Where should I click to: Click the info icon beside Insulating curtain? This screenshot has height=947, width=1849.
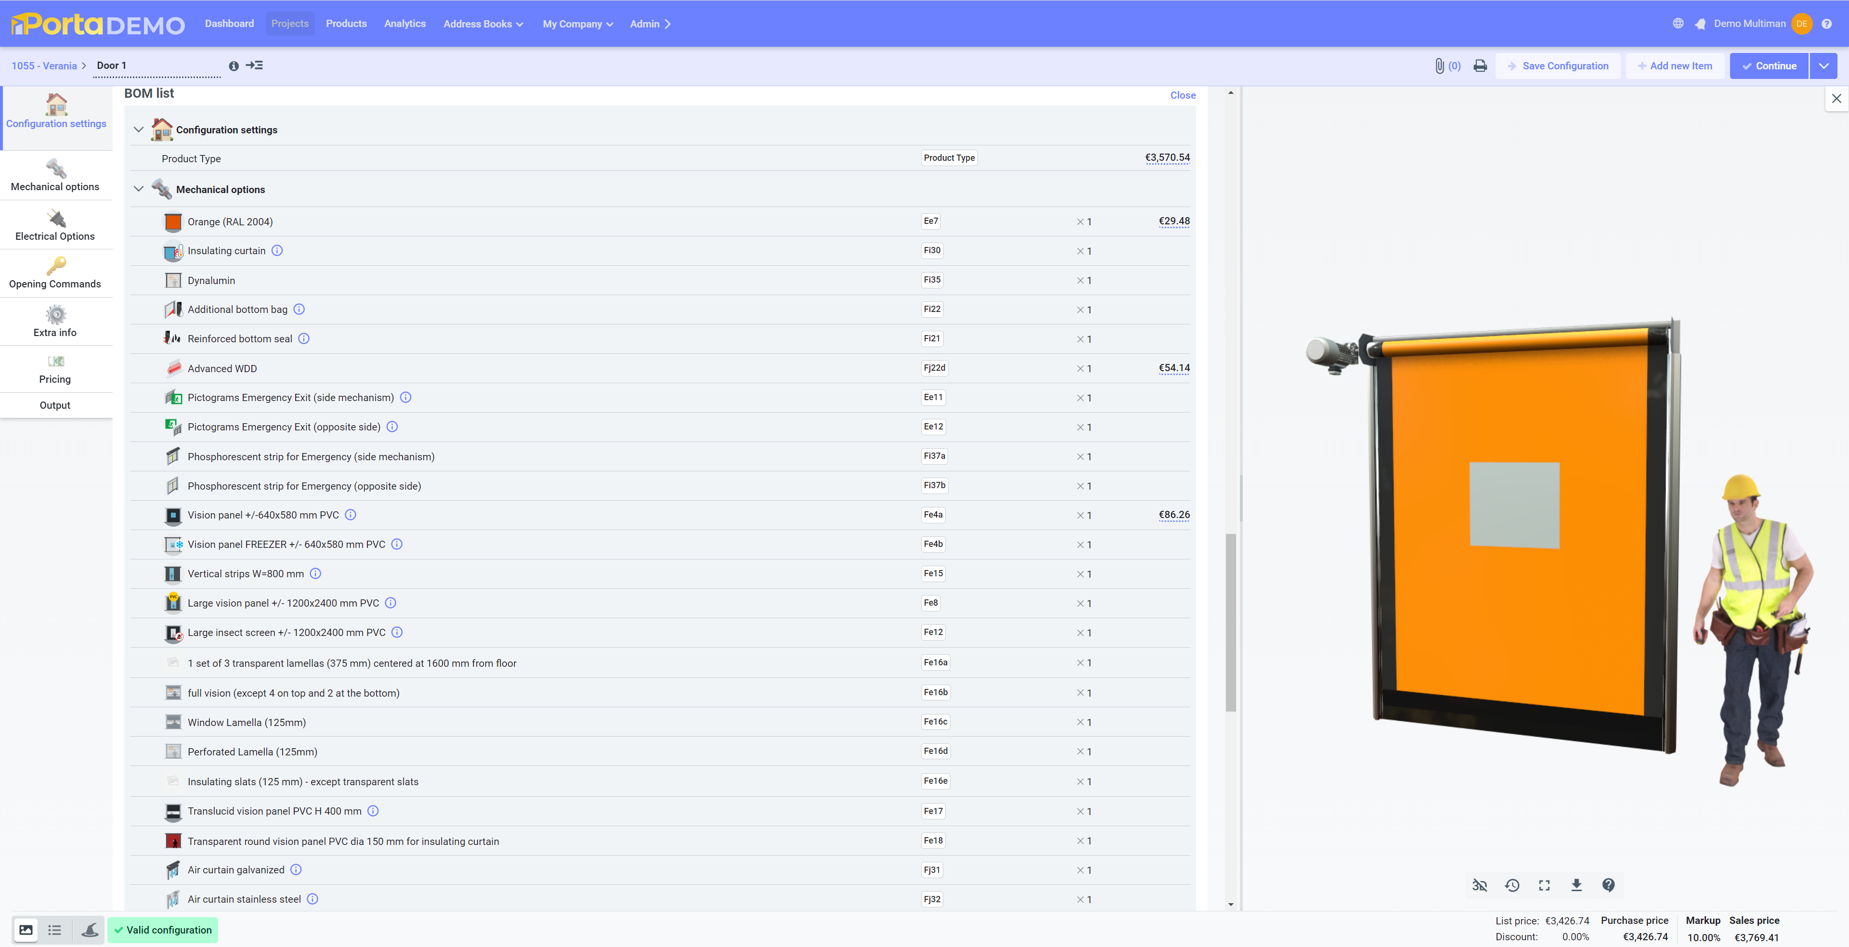277,251
